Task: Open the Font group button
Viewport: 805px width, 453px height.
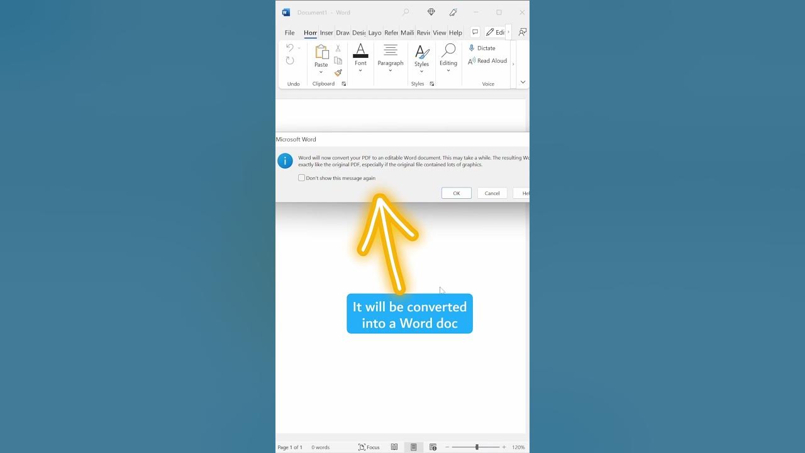Action: pos(360,58)
